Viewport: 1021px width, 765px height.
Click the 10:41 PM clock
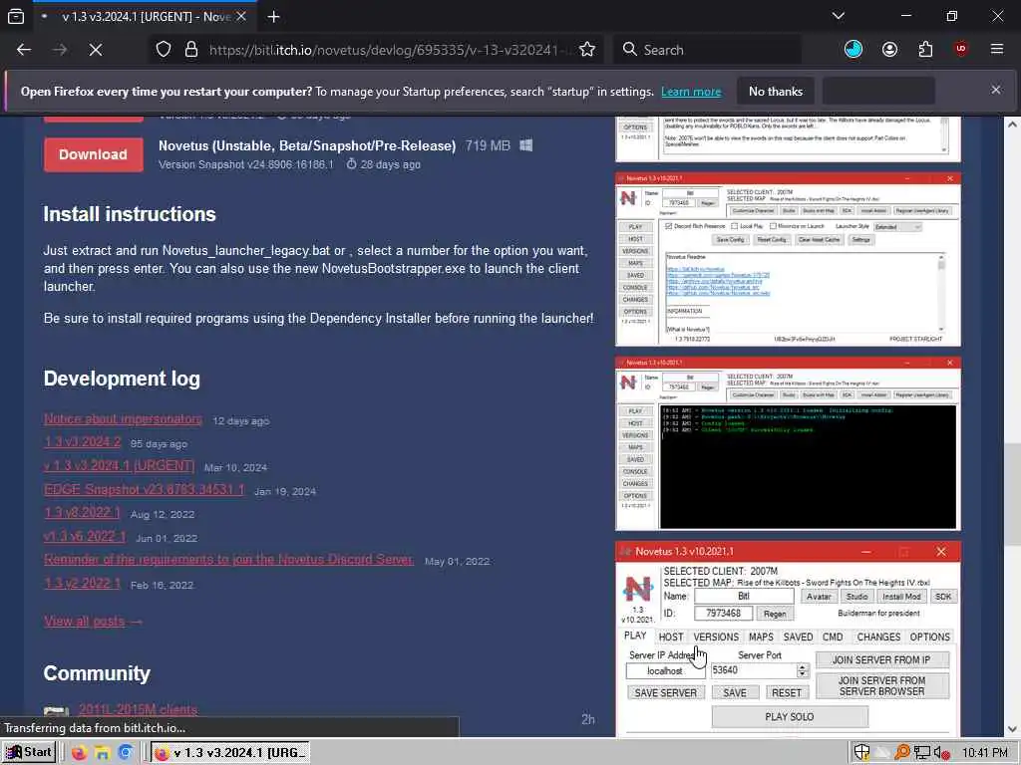point(984,753)
